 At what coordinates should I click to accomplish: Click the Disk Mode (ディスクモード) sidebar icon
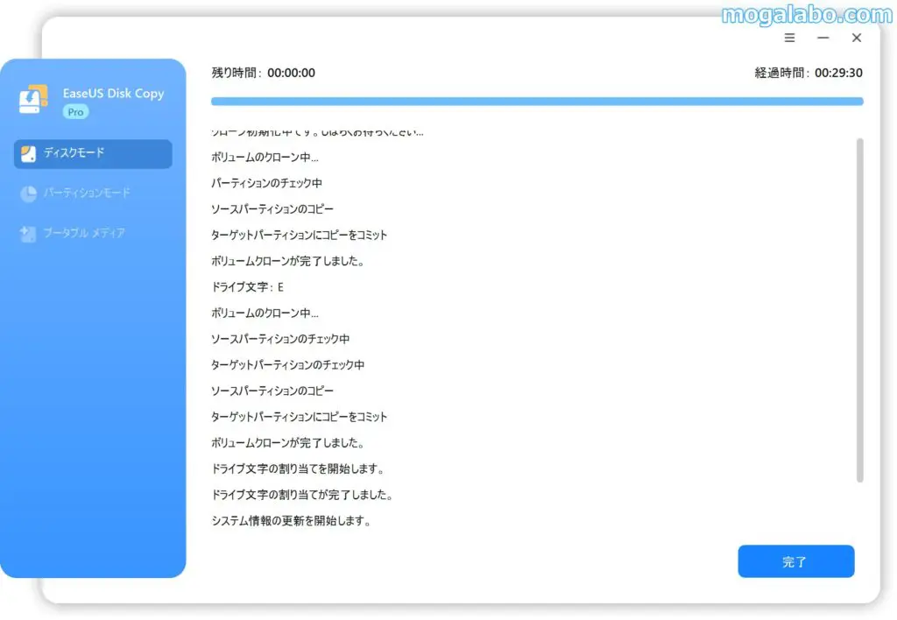28,154
